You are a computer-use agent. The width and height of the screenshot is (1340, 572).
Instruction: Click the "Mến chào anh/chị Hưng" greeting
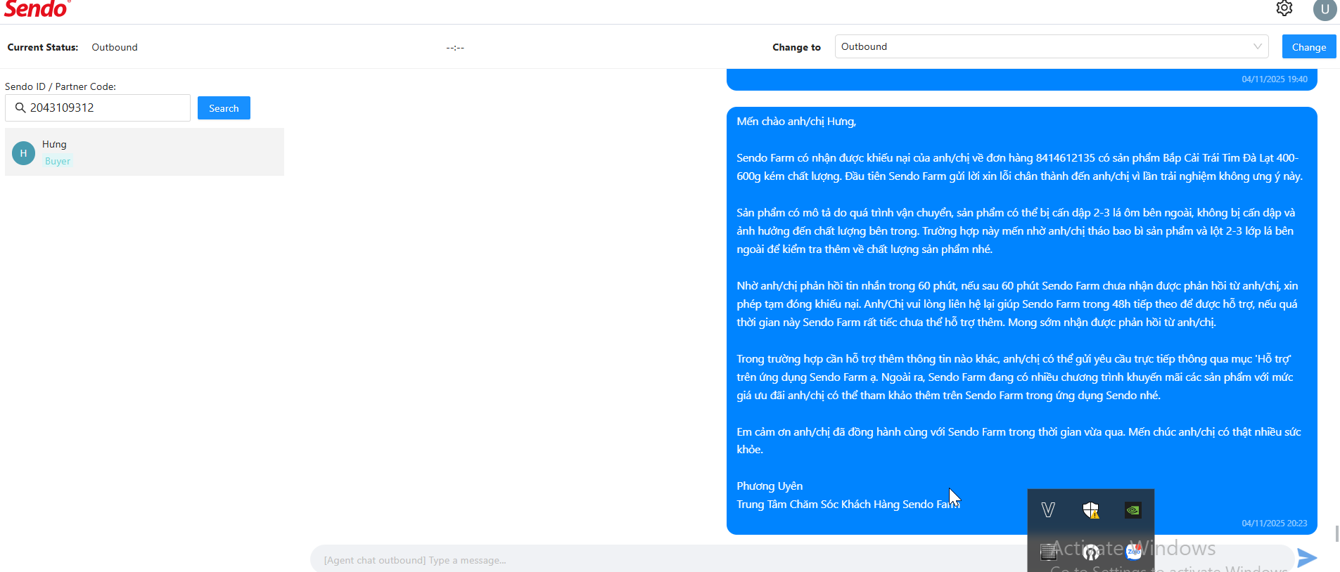[x=796, y=122]
